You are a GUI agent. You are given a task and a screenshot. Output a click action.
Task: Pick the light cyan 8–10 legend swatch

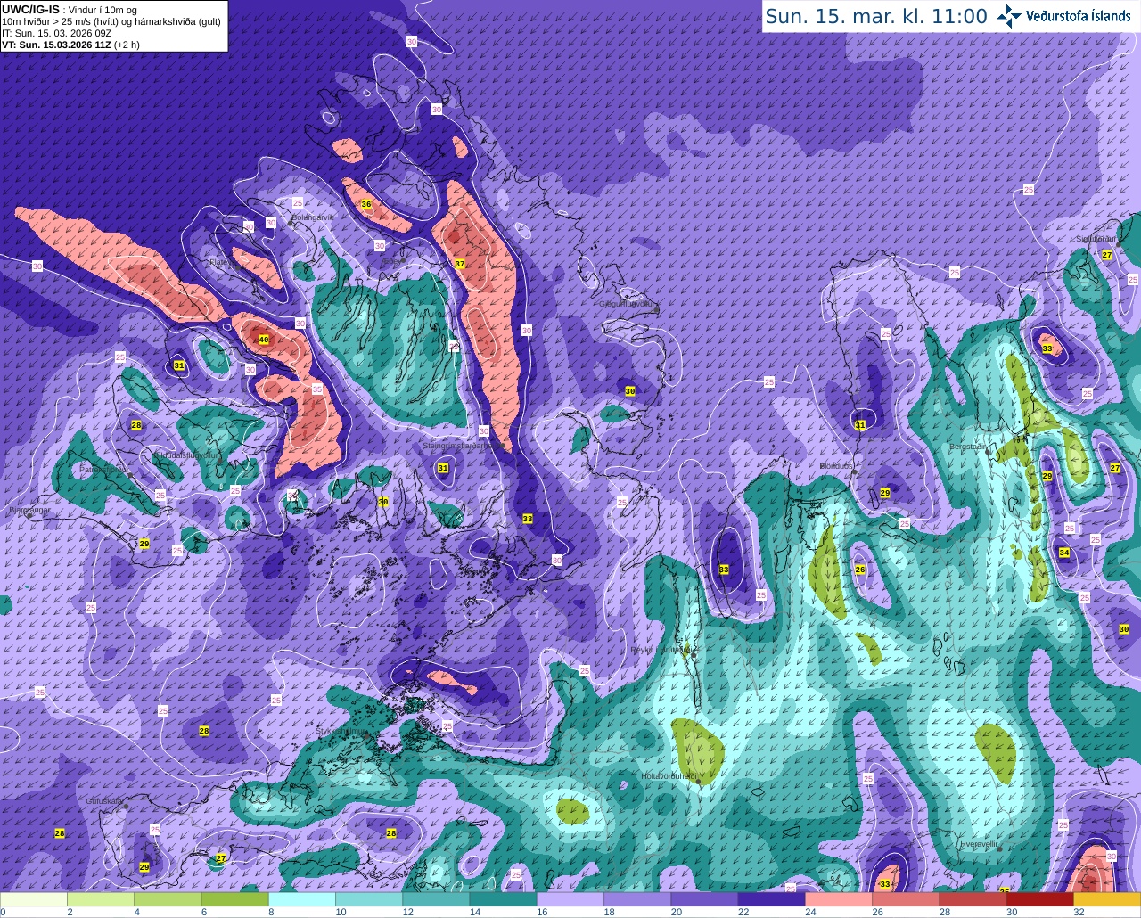(301, 898)
